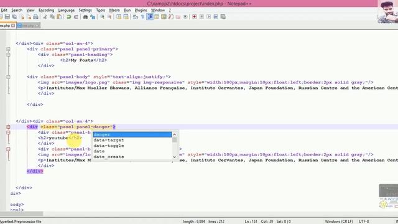
Task: Open the Function List icon
Action: tap(171, 17)
